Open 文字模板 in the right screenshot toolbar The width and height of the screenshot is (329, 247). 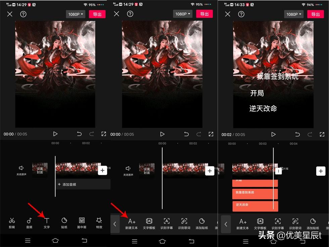(x=260, y=224)
